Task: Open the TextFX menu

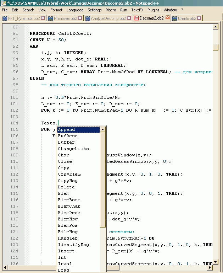Action: click(137, 10)
